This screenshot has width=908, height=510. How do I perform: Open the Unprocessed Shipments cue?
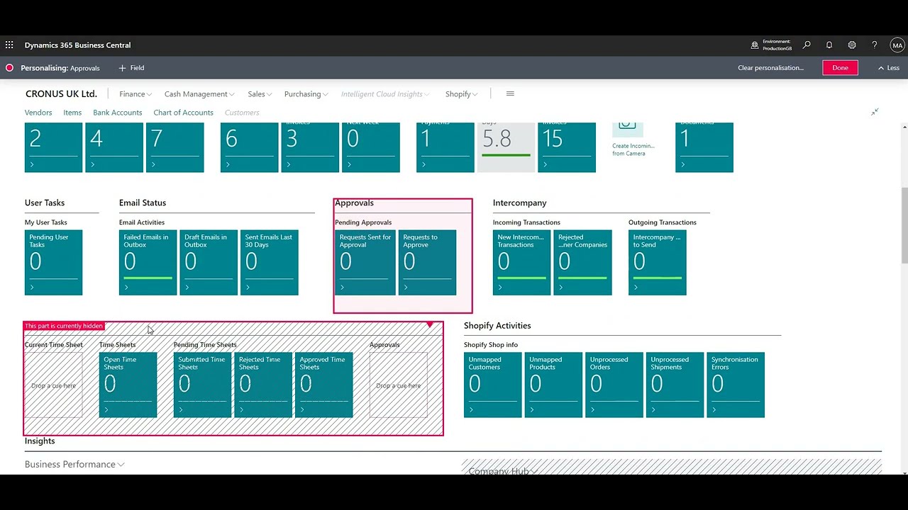pos(675,385)
